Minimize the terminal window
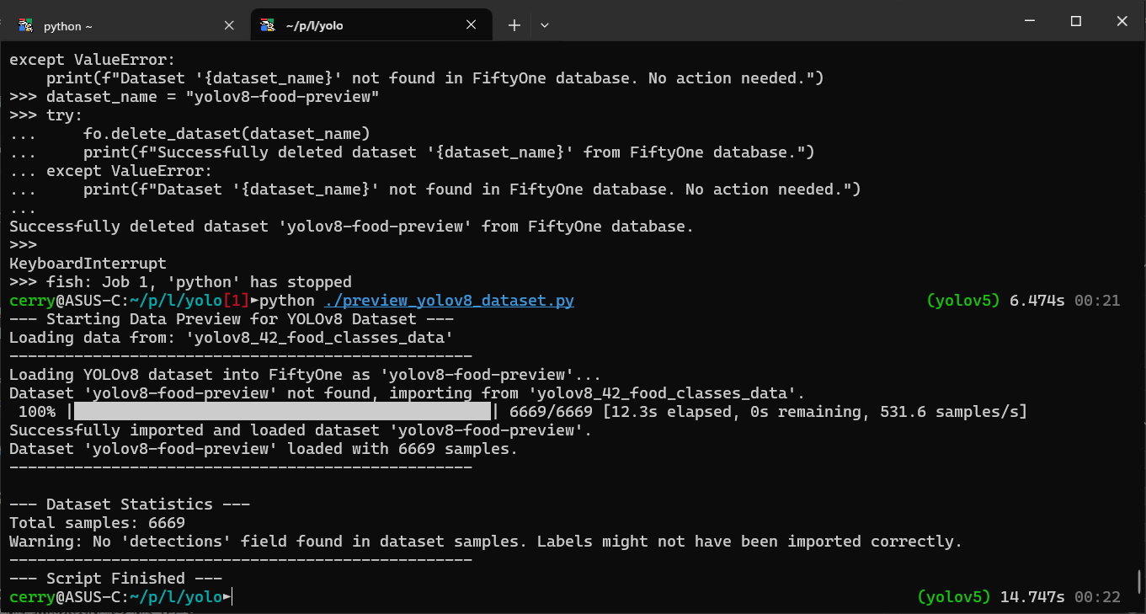 pos(1030,22)
